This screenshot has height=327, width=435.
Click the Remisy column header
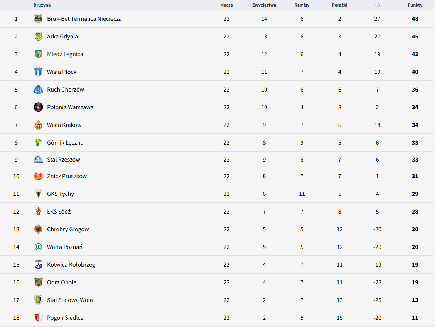302,5
